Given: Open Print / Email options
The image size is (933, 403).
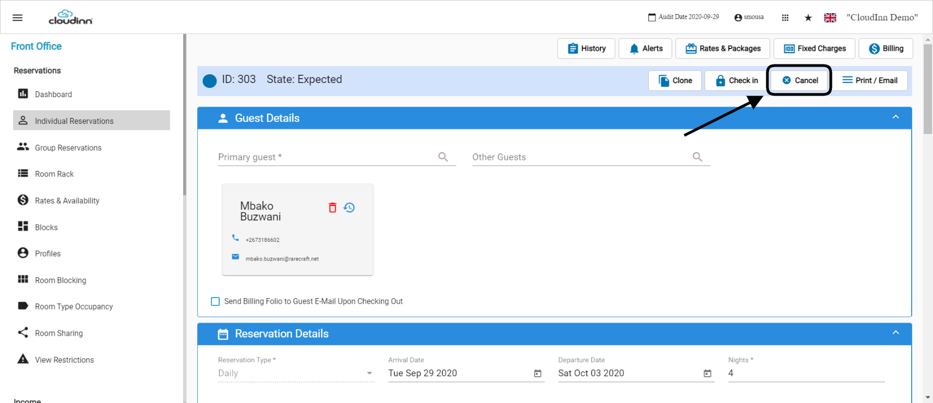Looking at the screenshot, I should 870,80.
